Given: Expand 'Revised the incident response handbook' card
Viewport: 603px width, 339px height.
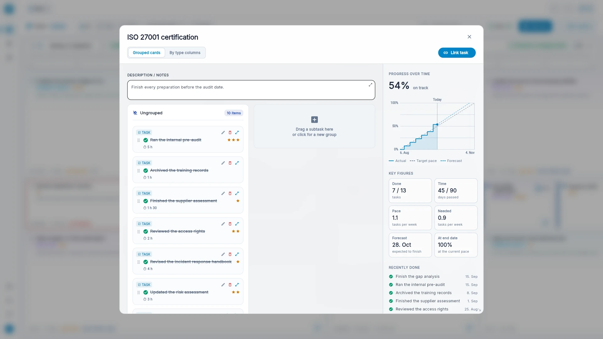Looking at the screenshot, I should [237, 254].
